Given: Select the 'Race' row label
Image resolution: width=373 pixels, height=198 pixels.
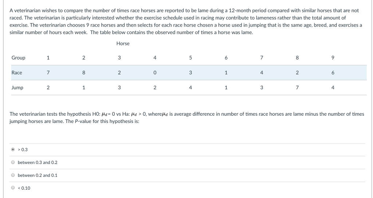Looking at the screenshot, I should 17,73.
